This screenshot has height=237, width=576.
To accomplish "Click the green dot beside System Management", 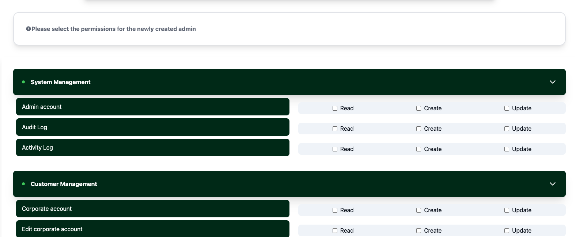I will click(x=23, y=82).
